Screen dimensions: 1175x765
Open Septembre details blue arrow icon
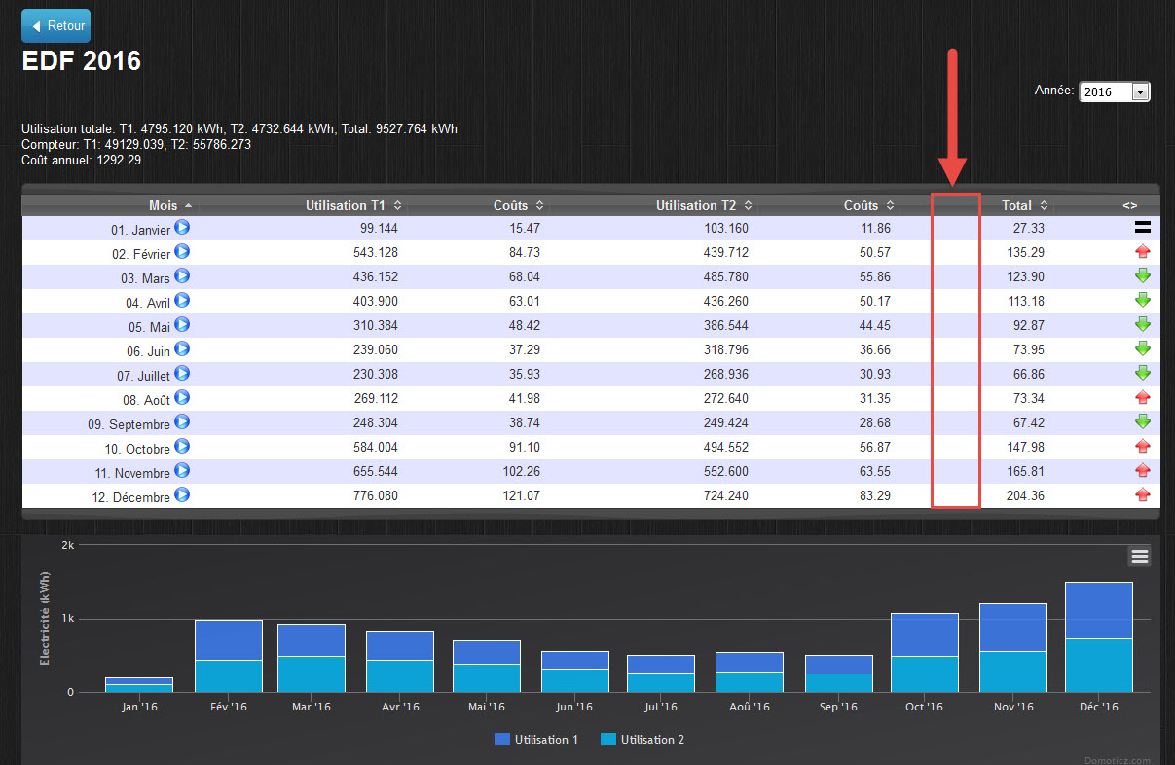[x=182, y=422]
